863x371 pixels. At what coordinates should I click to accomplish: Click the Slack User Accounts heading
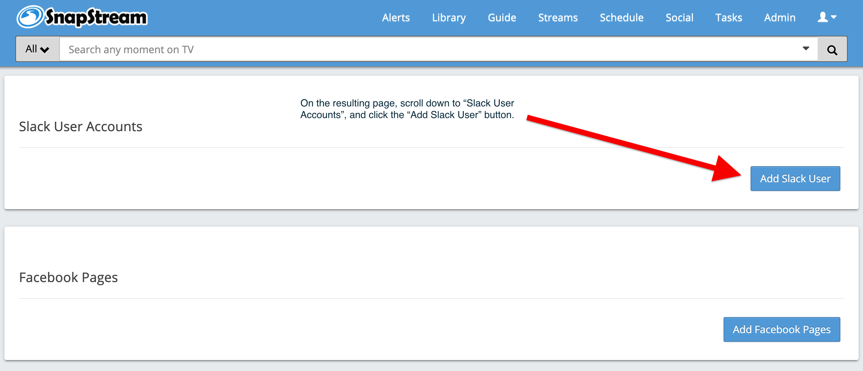coord(81,126)
